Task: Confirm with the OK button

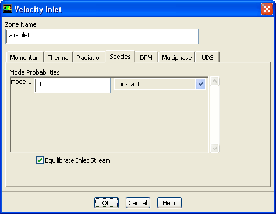Action: 107,203
